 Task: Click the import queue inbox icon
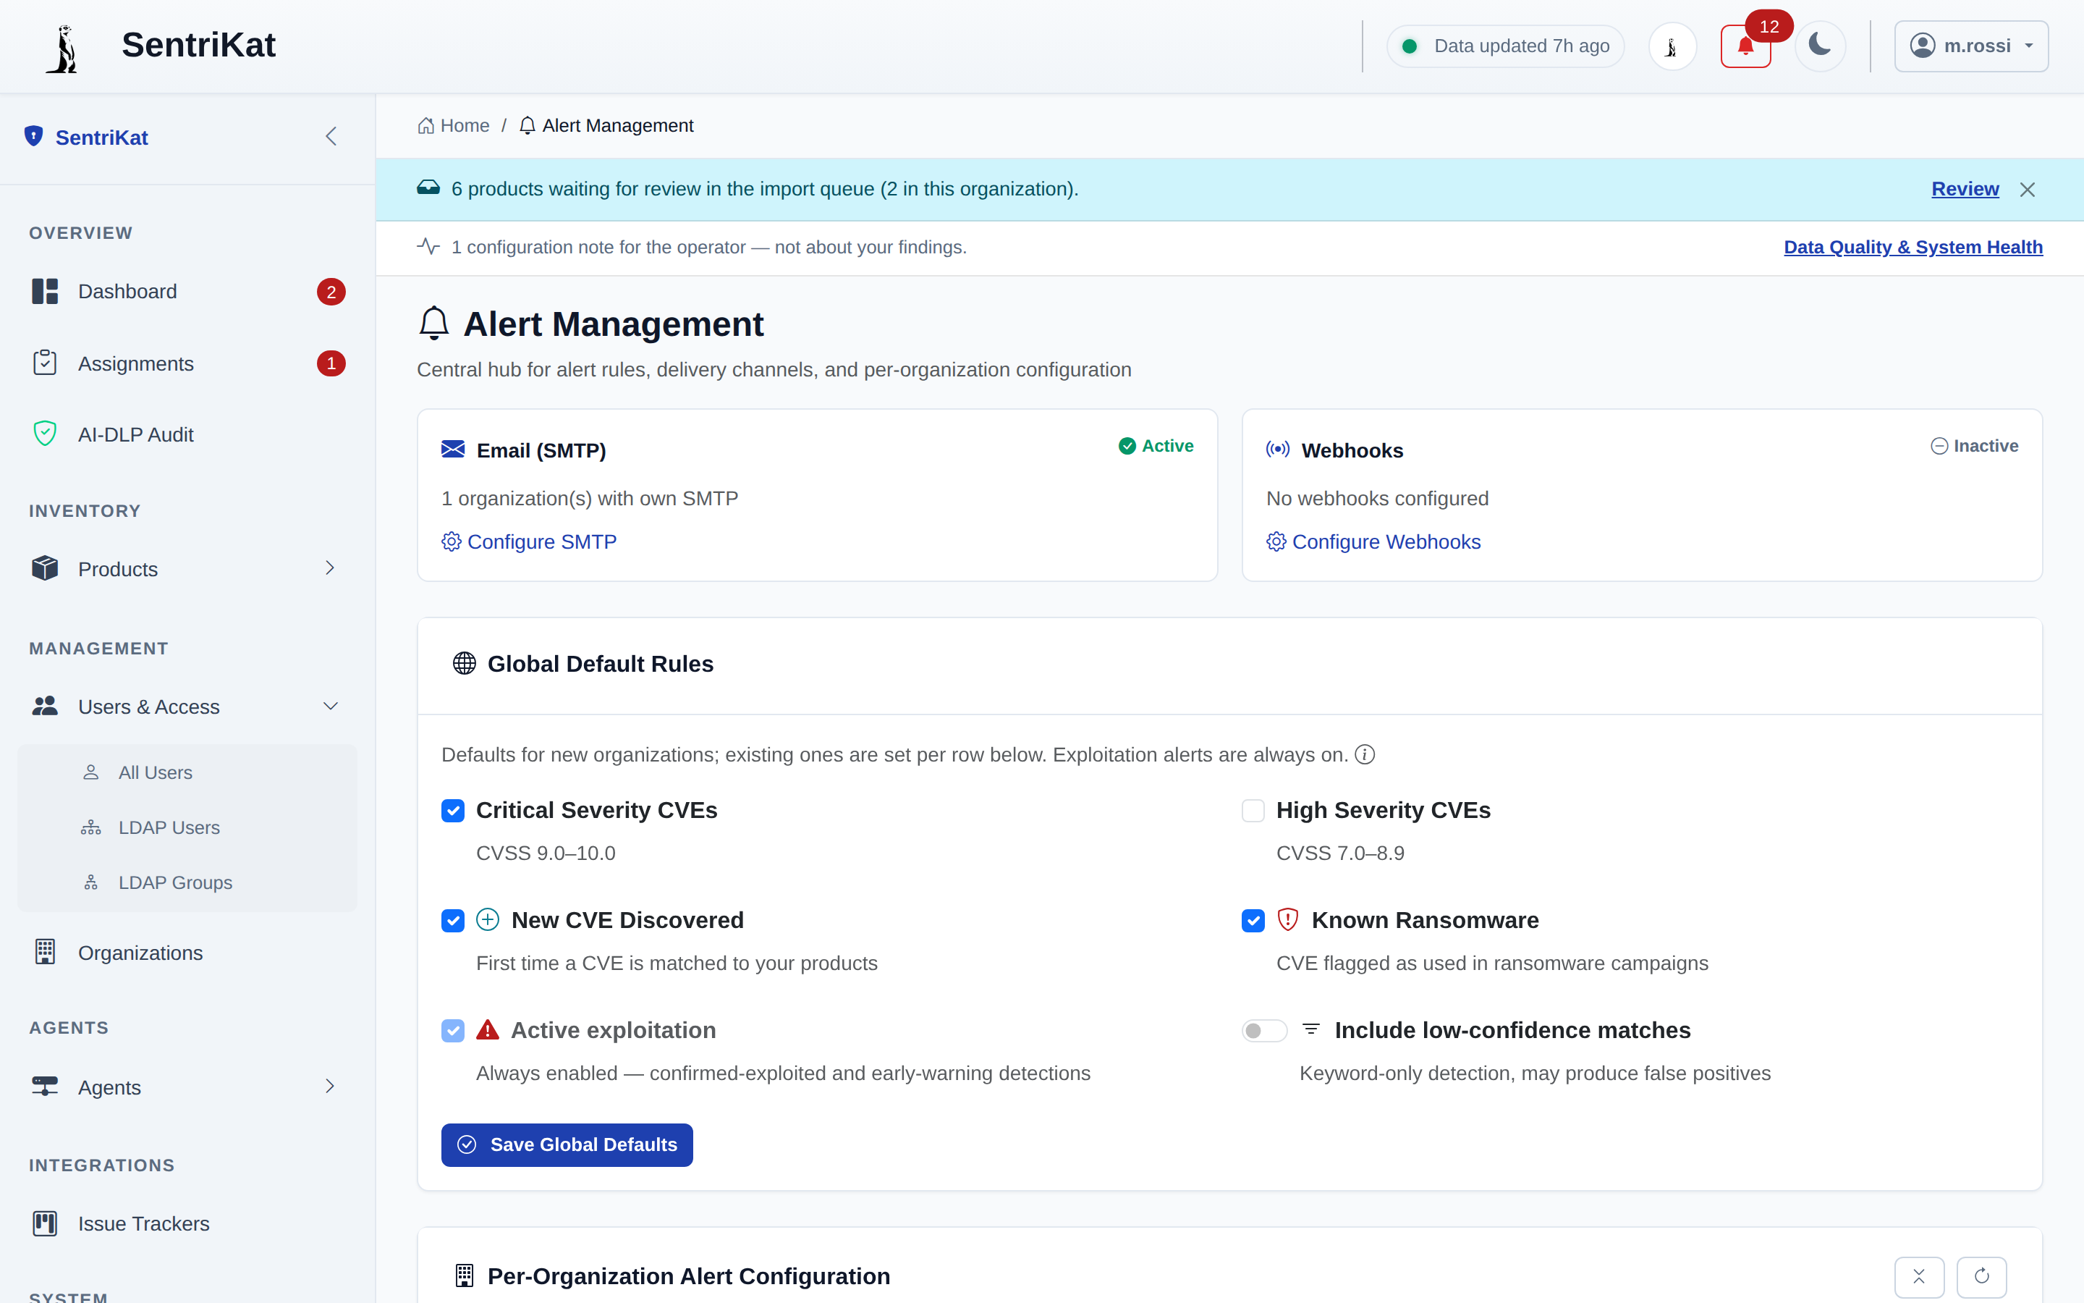(x=428, y=188)
